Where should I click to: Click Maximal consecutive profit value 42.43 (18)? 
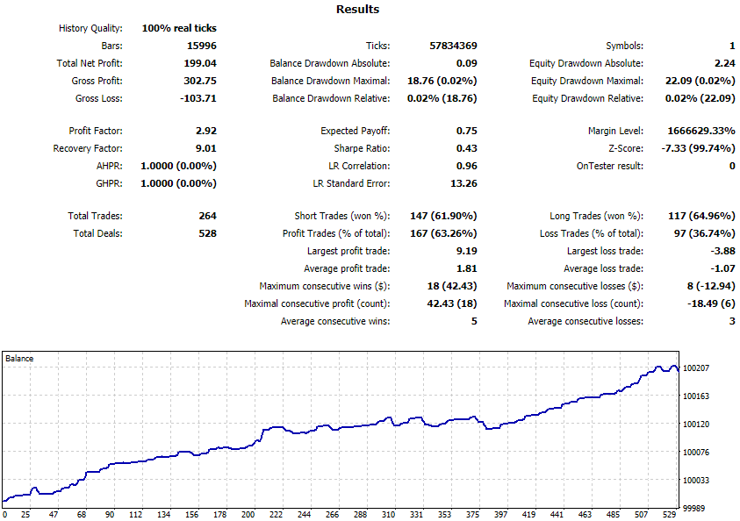point(452,303)
